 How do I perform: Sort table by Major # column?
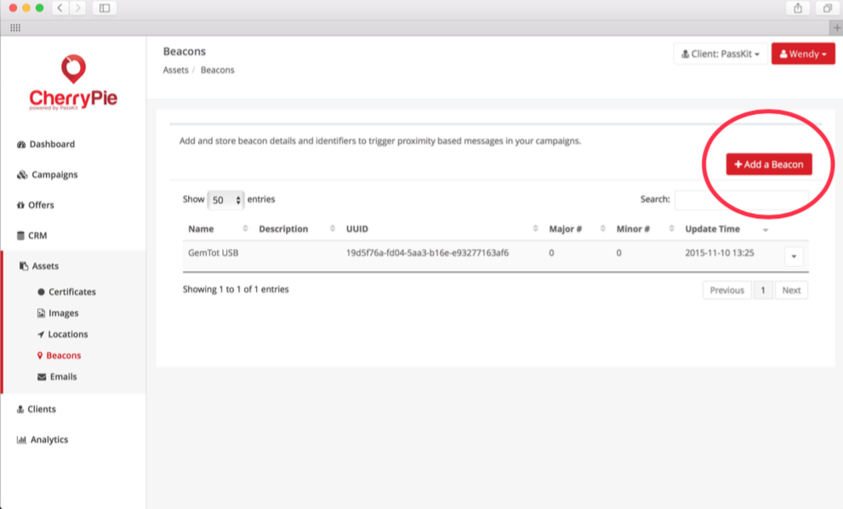pos(577,229)
